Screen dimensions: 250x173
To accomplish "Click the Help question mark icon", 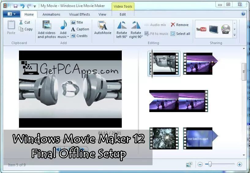I will click(x=243, y=14).
